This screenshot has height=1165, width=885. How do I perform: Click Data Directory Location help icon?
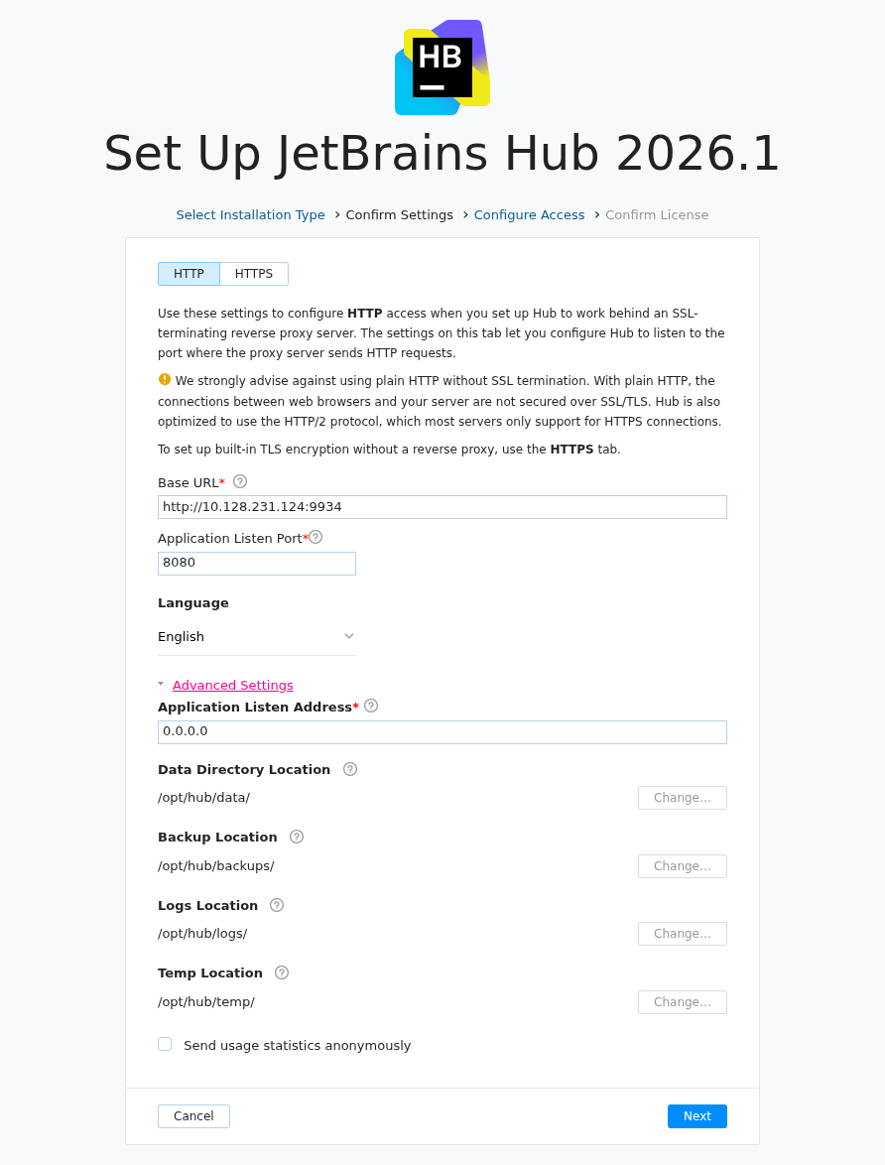[350, 769]
